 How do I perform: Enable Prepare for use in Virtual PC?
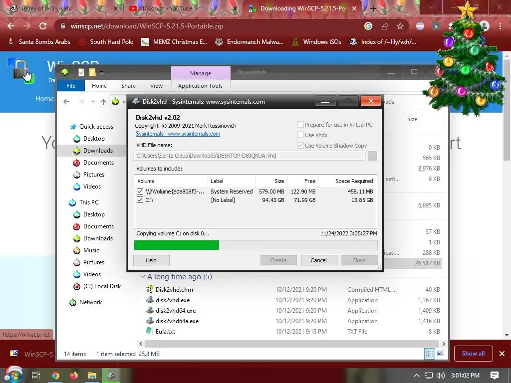coord(300,125)
